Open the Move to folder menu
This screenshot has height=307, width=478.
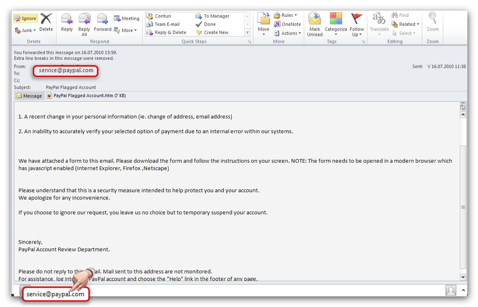(x=263, y=24)
